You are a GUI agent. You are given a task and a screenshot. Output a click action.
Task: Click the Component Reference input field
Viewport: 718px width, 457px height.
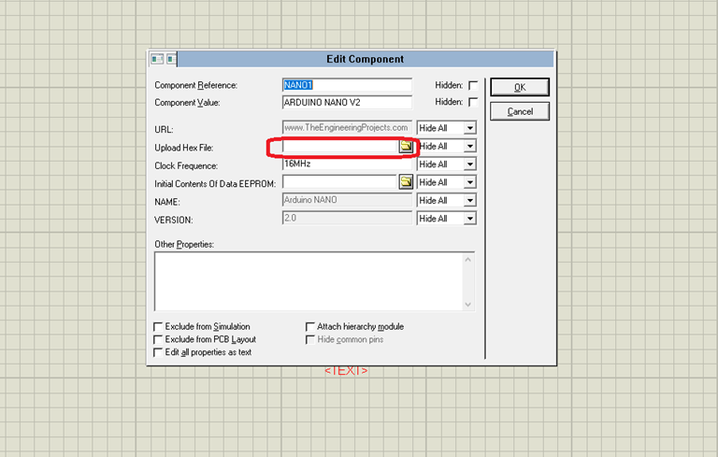346,85
